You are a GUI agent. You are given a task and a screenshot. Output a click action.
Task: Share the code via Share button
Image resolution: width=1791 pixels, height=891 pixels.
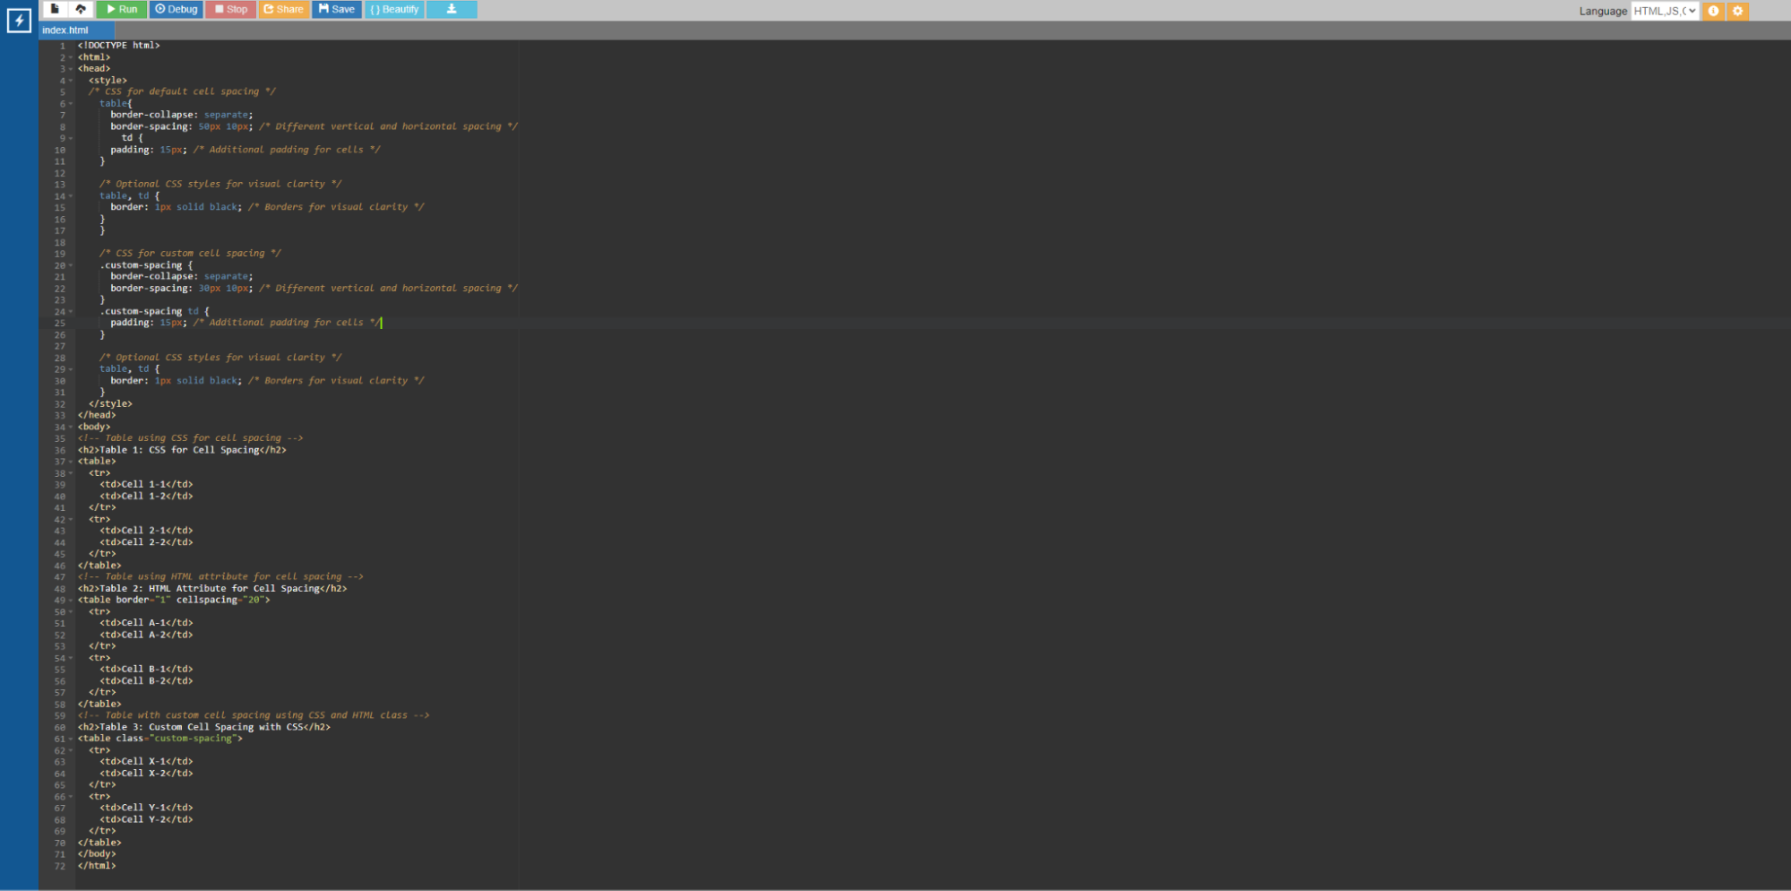pos(283,9)
